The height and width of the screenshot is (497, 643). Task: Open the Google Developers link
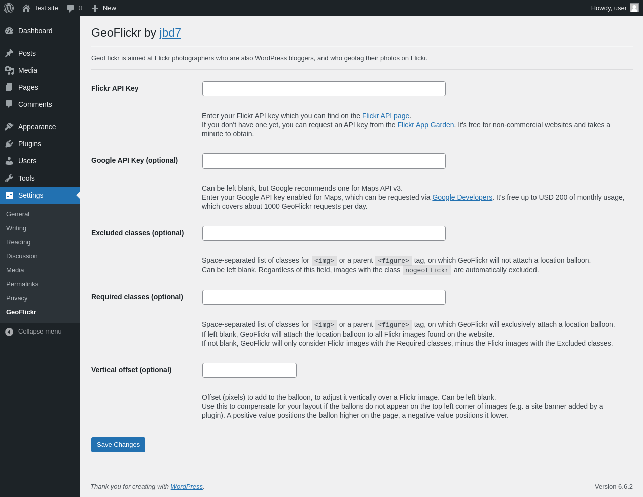[462, 197]
